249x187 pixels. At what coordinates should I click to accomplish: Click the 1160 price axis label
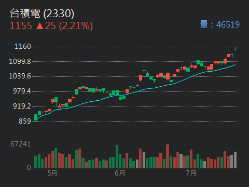coord(23,46)
